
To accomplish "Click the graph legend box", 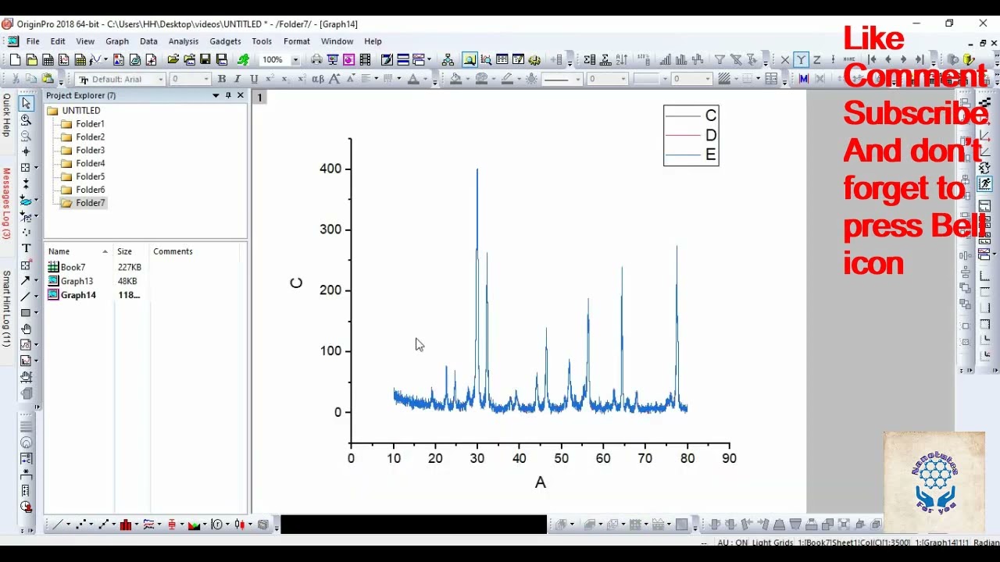I will coord(691,135).
